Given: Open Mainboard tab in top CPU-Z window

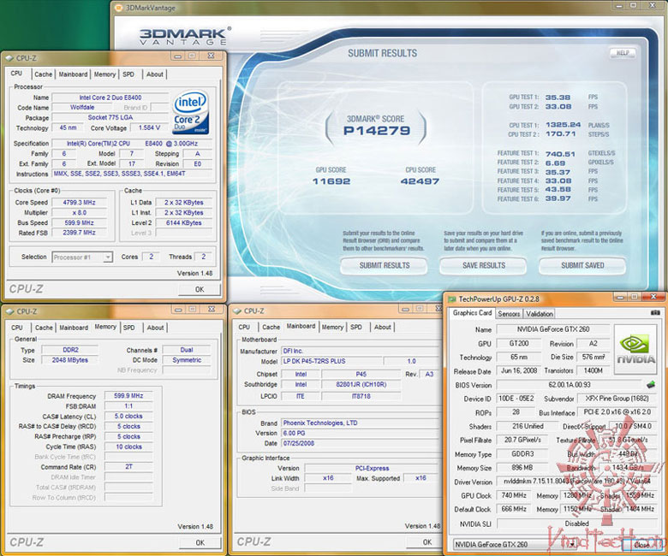Looking at the screenshot, I should coord(73,74).
